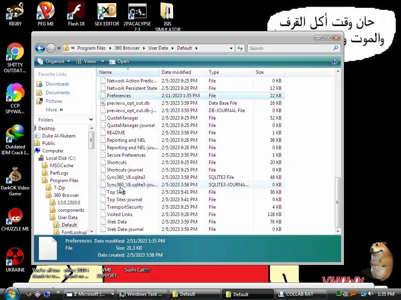Open Downloads favorite link
This screenshot has width=401, height=300.
click(x=57, y=84)
